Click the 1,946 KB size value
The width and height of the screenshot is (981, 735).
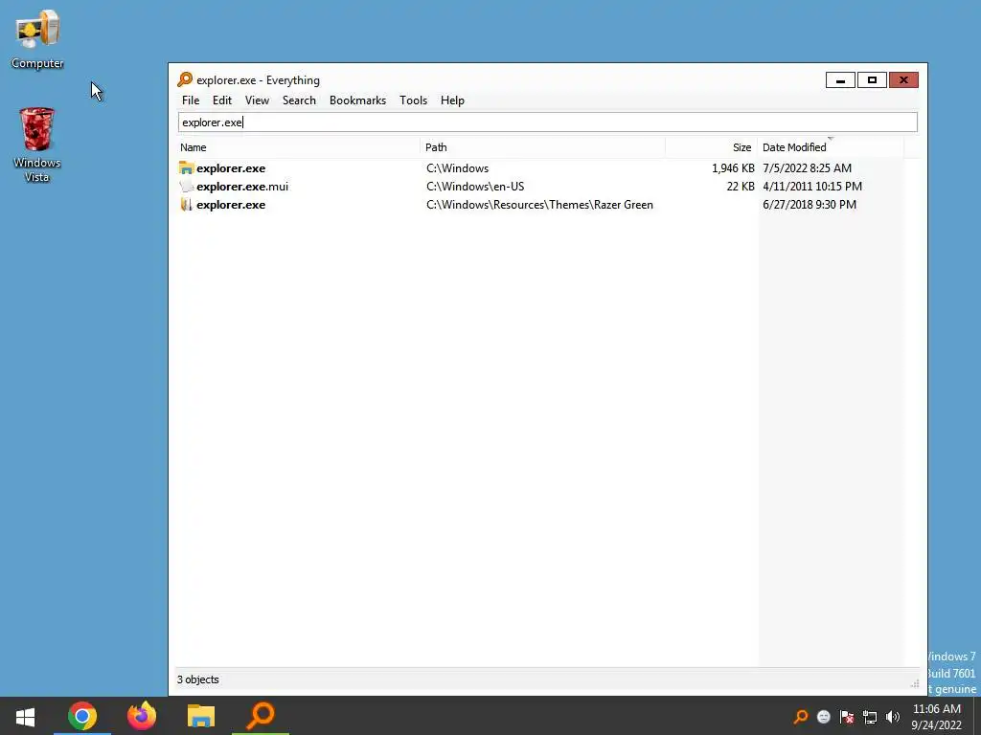733,168
